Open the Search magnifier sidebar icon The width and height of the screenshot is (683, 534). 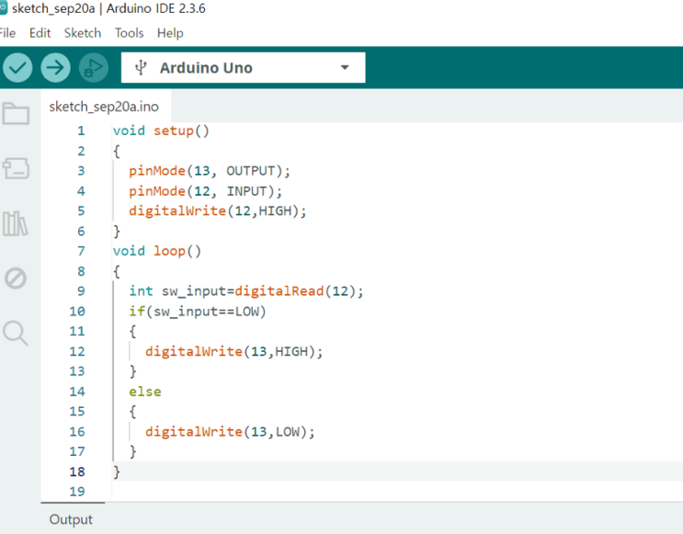click(16, 334)
